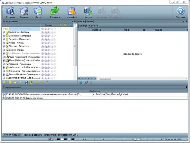Expand the Genres - Жанры tree node

(x=3, y=50)
